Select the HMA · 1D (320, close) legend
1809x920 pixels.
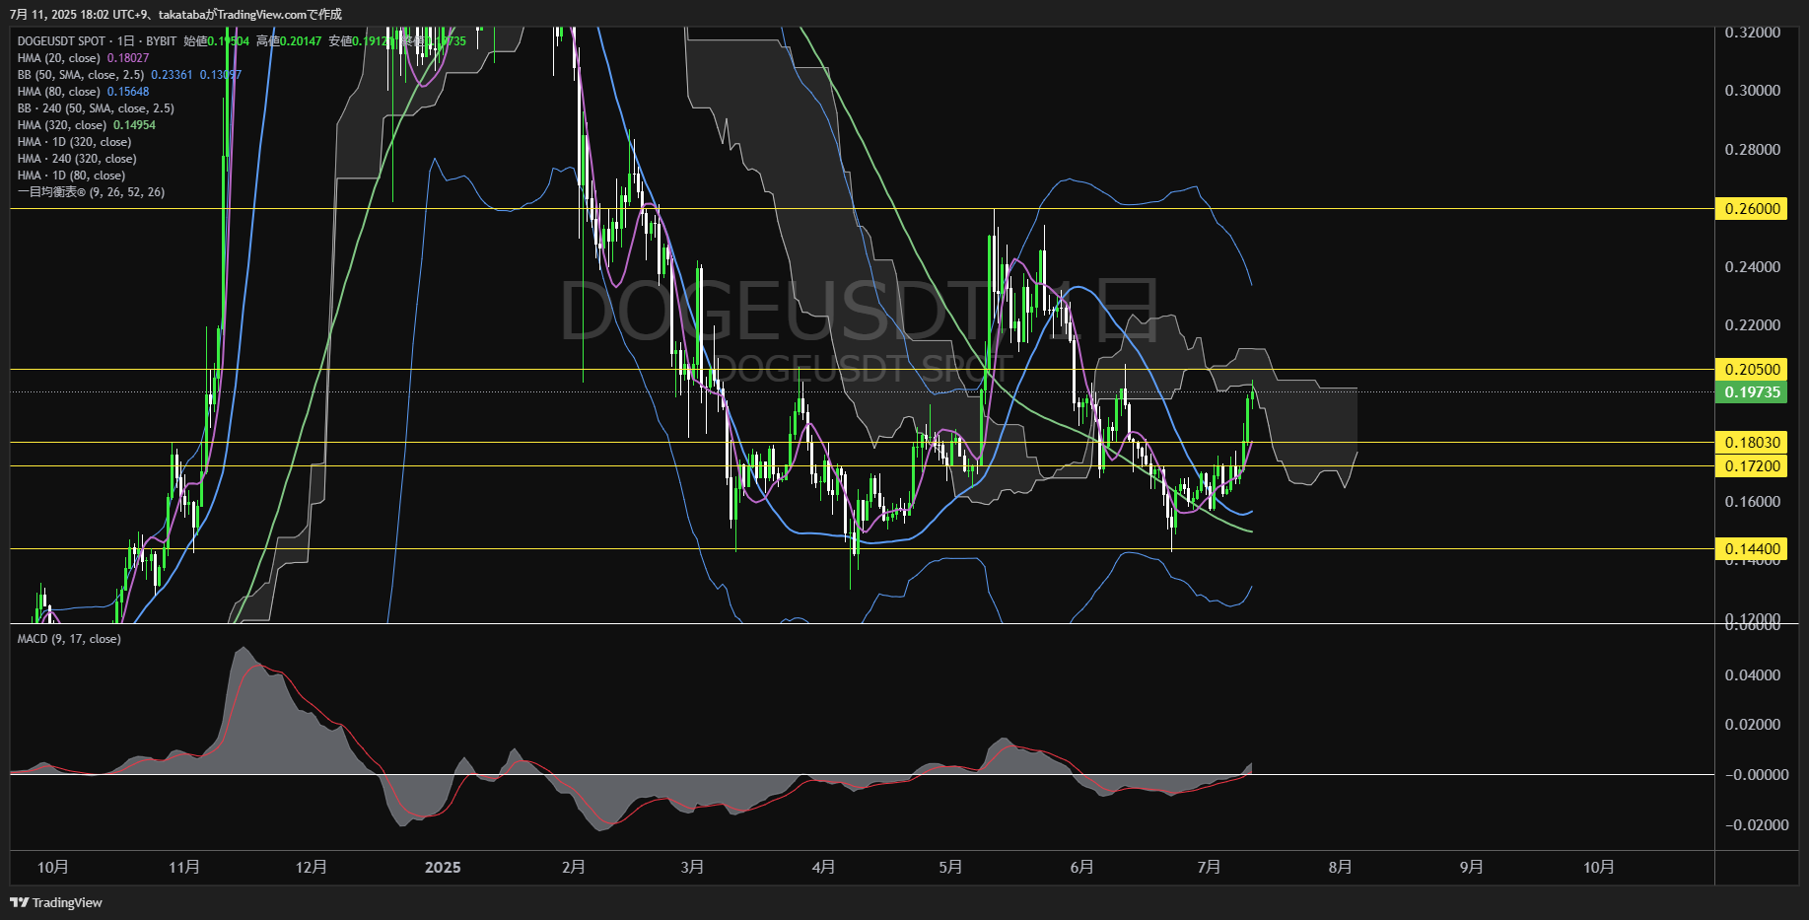click(x=74, y=142)
